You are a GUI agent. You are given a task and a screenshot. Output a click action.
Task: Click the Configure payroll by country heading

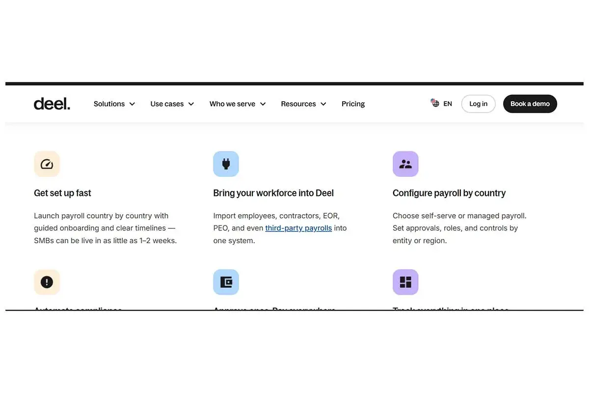[449, 193]
